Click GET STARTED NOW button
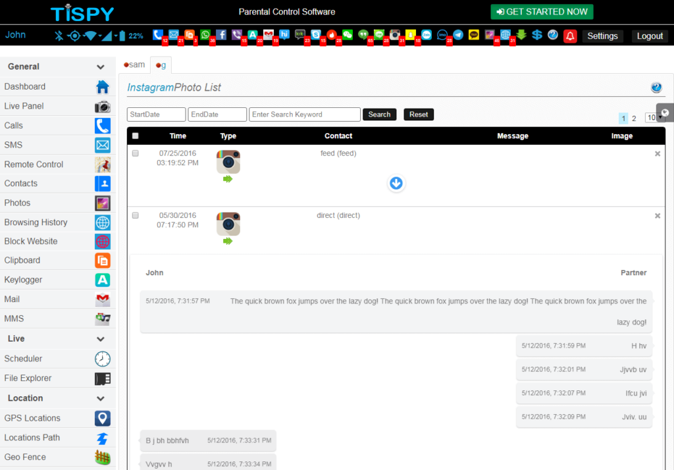The width and height of the screenshot is (674, 470). click(x=542, y=12)
